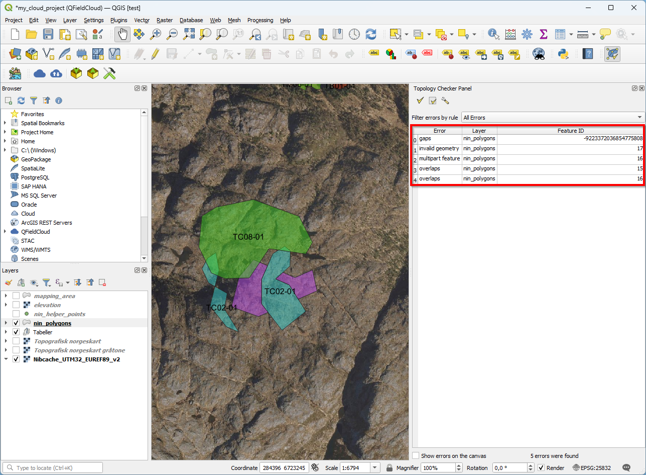Viewport: 646px width, 475px height.
Task: Click the QFieldCloud cloud toolbar icon
Action: click(40, 73)
